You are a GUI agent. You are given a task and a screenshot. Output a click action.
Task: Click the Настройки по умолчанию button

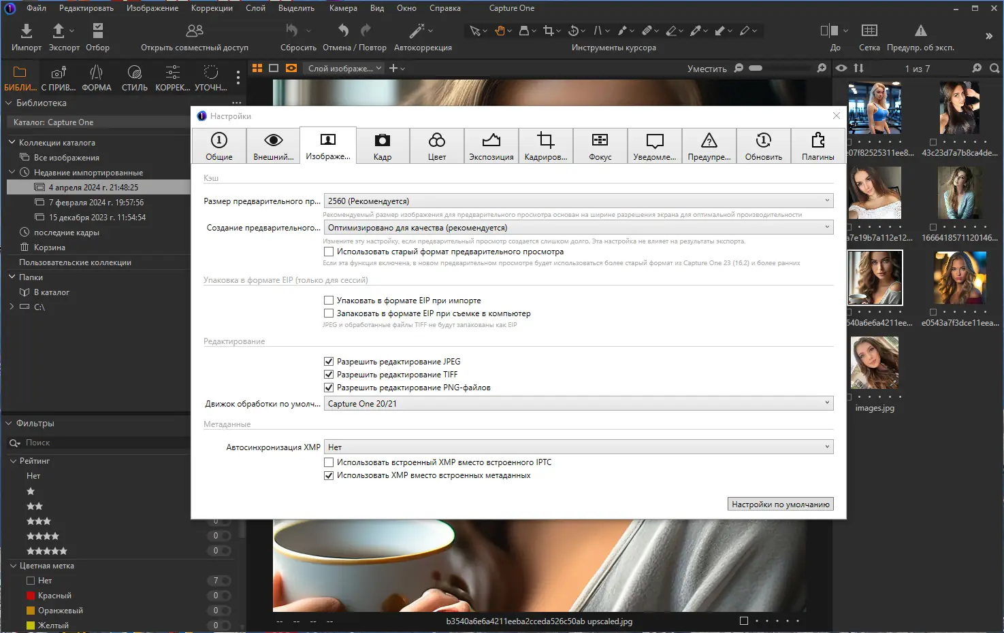[780, 504]
